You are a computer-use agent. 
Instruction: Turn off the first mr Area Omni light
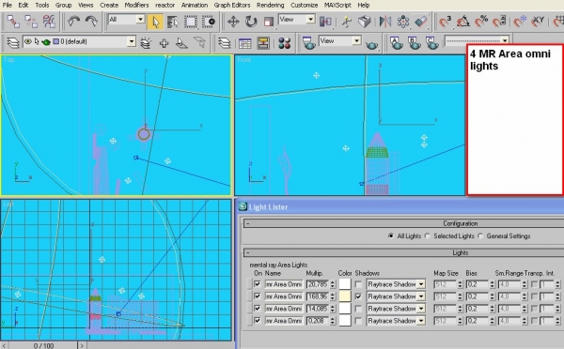(258, 284)
